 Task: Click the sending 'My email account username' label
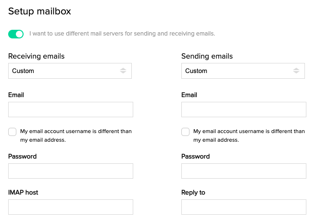tap(249, 135)
